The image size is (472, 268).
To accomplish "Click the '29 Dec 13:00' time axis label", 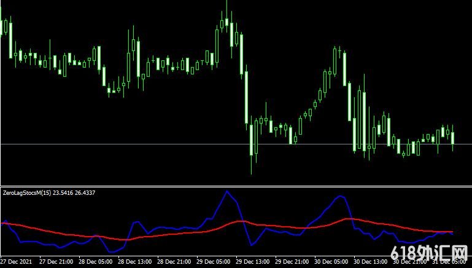I will pos(252,262).
